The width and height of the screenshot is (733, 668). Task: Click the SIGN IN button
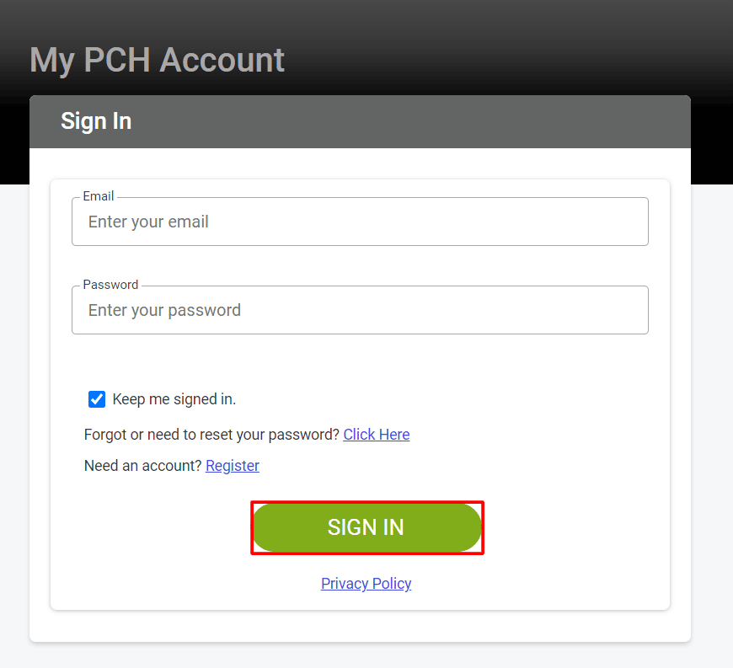point(366,526)
